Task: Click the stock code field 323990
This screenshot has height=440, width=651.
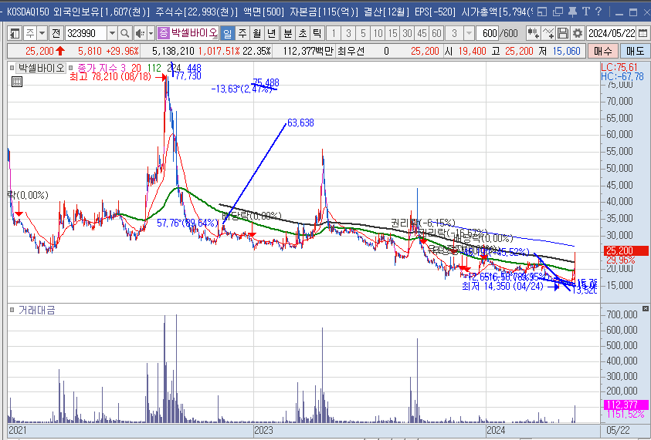Action: 85,32
